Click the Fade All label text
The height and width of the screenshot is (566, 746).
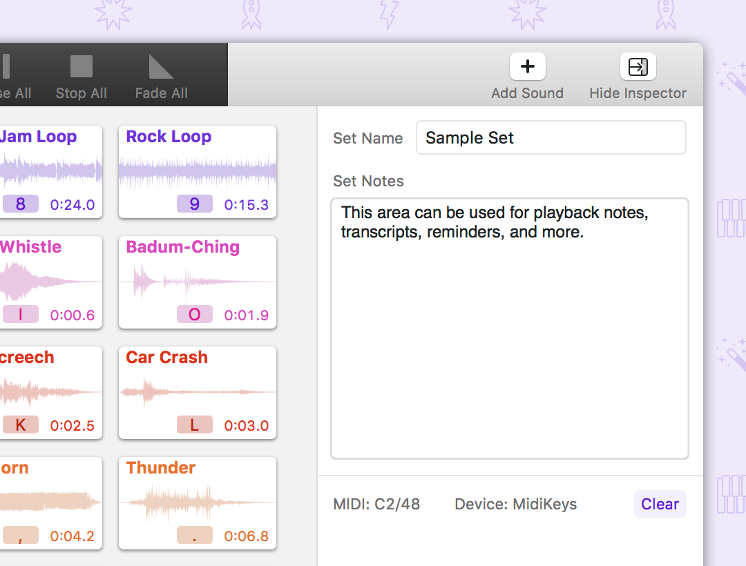[161, 93]
